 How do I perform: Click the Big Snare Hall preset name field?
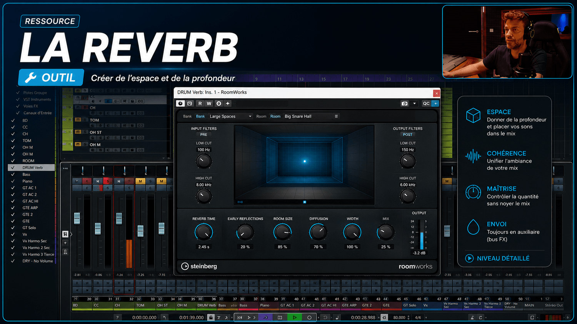[x=308, y=116]
